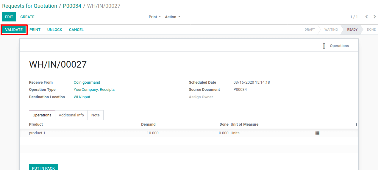Select the Ready status stage
Screen dimensions: 378x170
click(x=352, y=30)
